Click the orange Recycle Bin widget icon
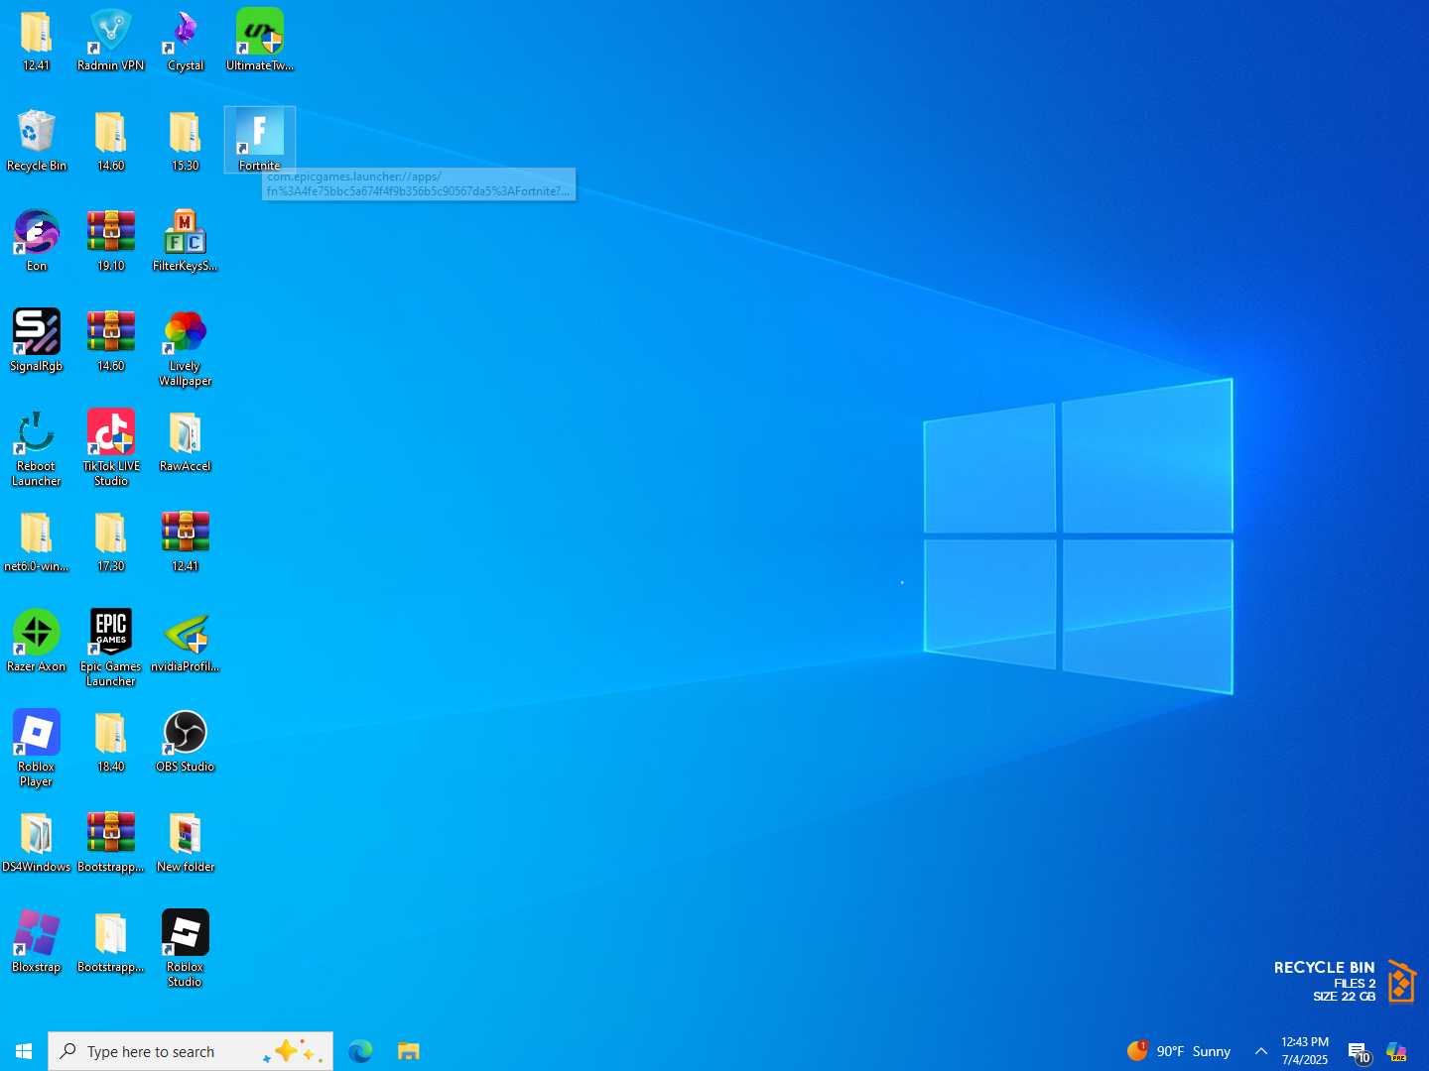 tap(1401, 982)
